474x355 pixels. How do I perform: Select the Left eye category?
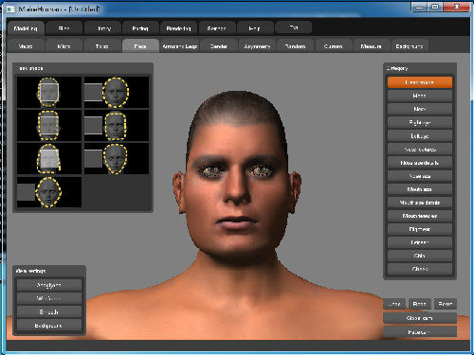[420, 136]
